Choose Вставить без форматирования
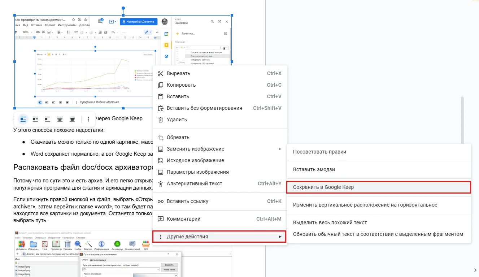Screen dimensions: 479x277 point(220,108)
